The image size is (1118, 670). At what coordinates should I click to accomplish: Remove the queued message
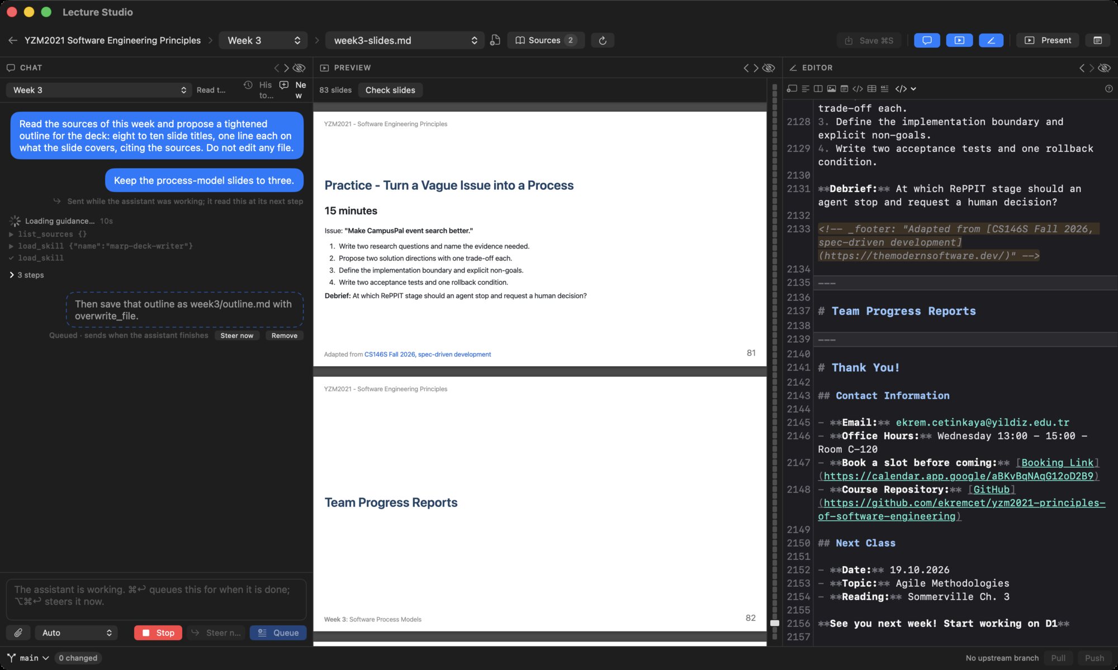[284, 336]
